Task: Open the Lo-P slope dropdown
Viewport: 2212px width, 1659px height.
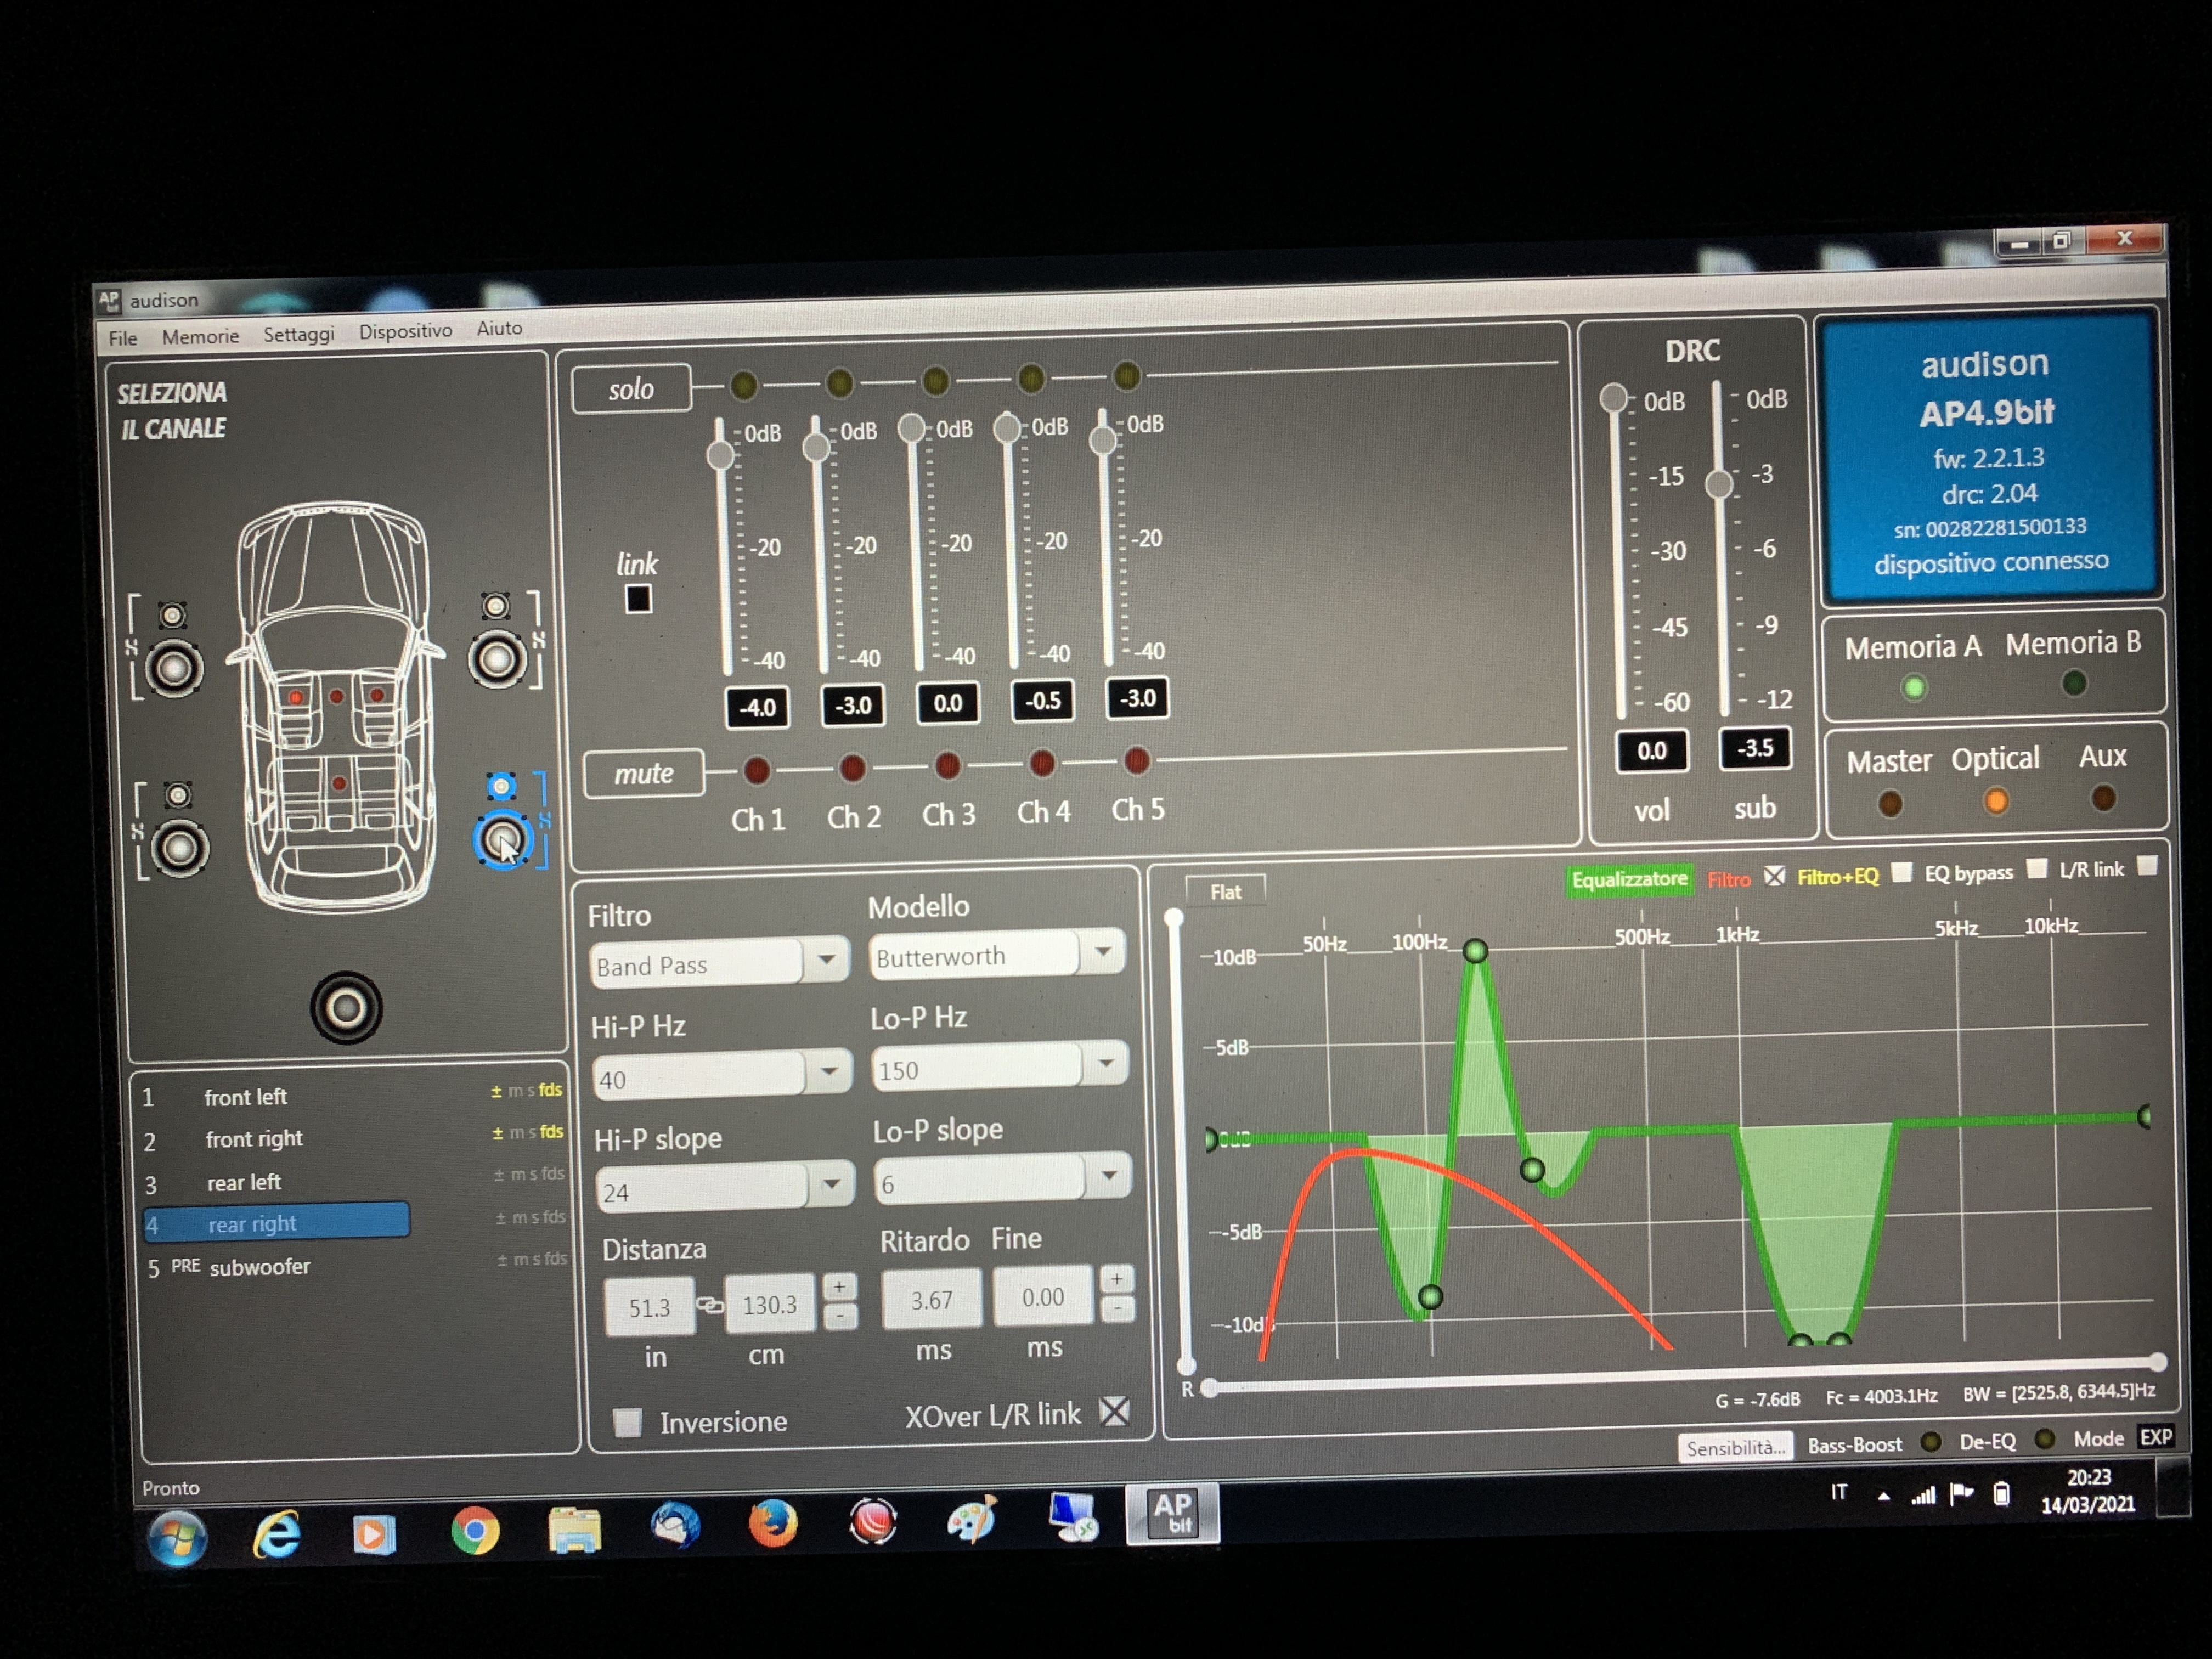Action: (x=1109, y=1175)
